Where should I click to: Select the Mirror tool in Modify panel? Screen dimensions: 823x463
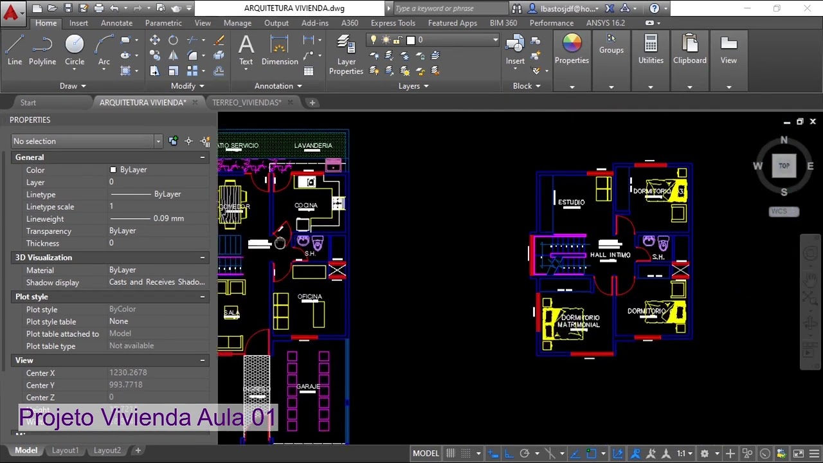173,55
